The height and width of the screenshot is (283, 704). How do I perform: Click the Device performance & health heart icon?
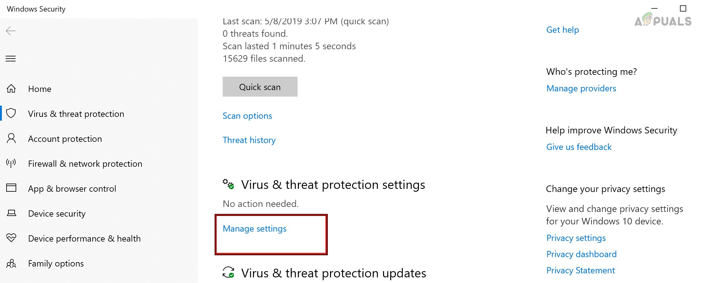coord(11,238)
